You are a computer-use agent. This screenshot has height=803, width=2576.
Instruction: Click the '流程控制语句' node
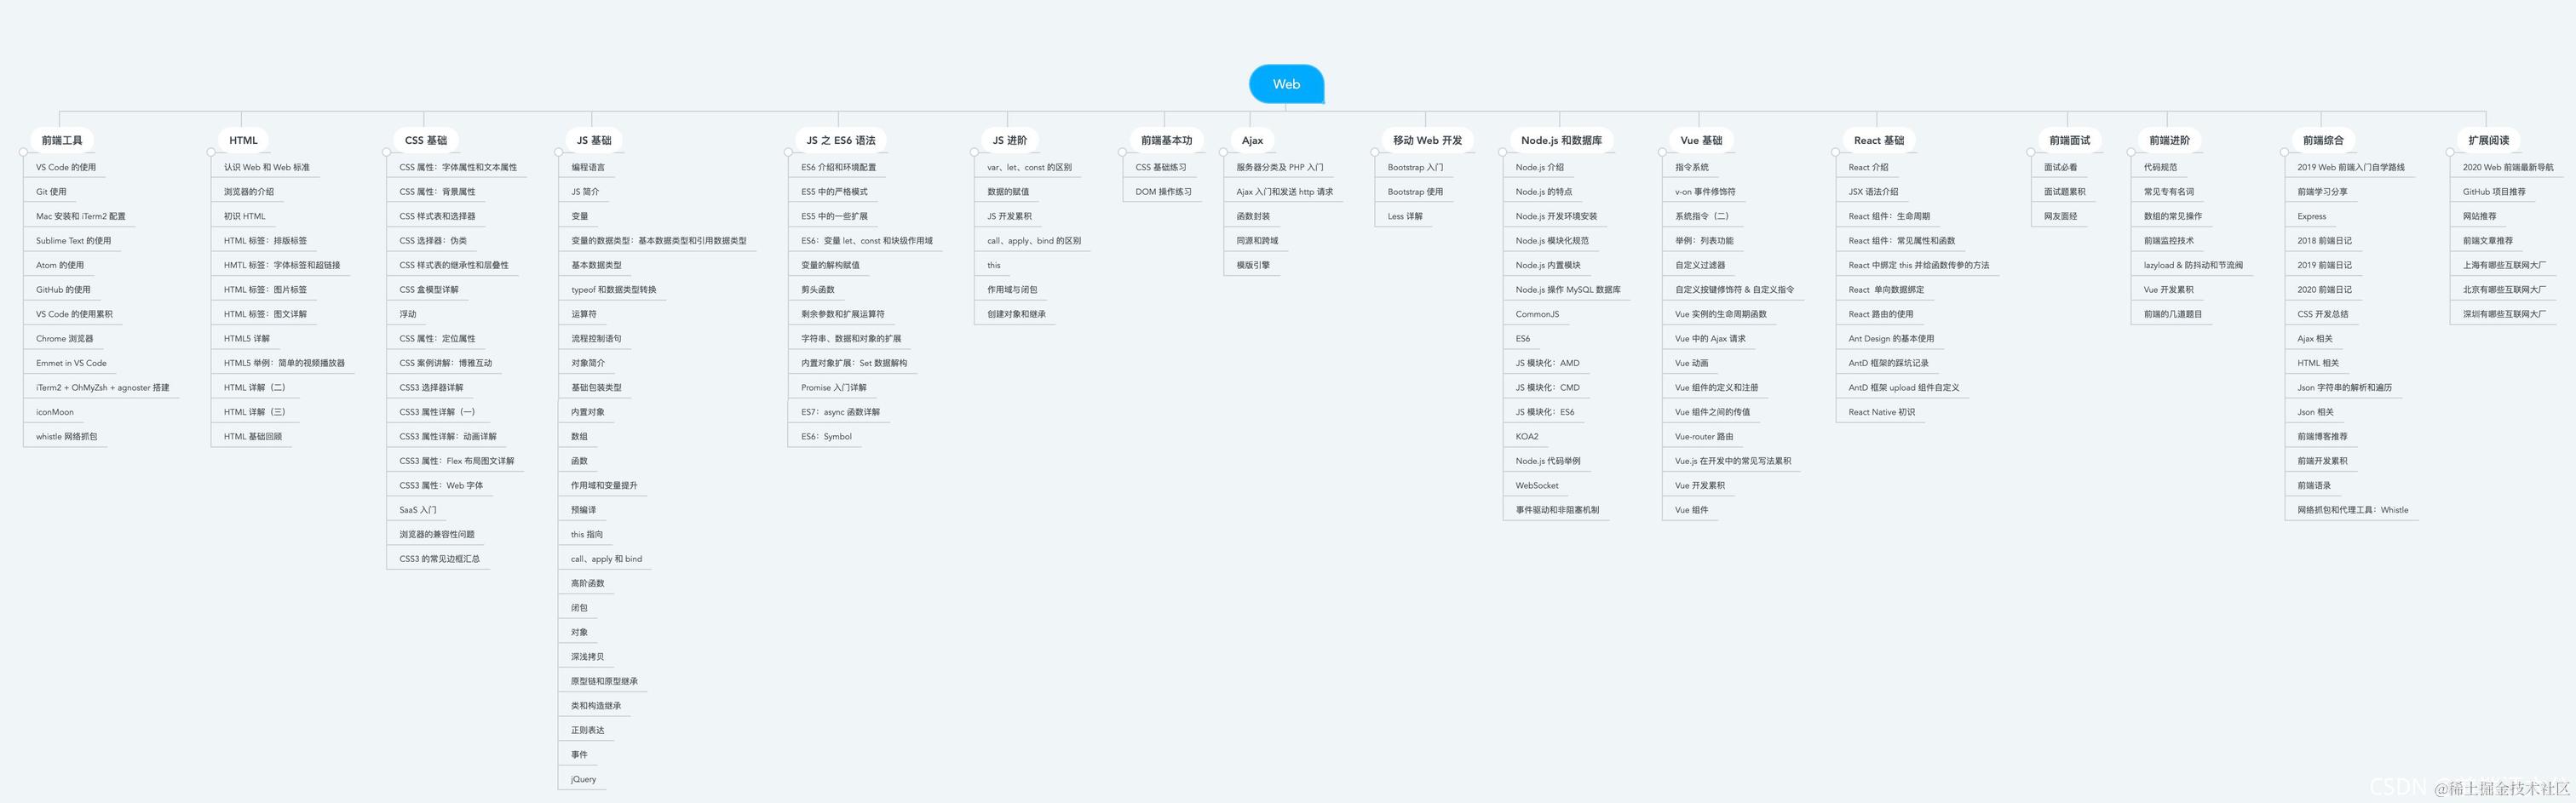click(x=596, y=339)
